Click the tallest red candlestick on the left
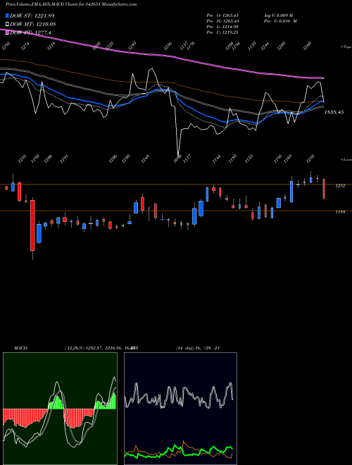This screenshot has height=465, width=352. coord(32,225)
